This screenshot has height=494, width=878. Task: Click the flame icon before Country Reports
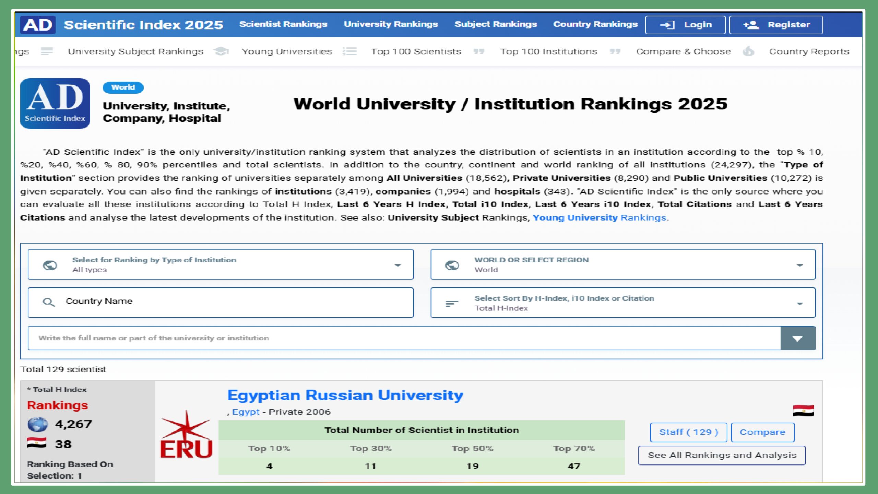(x=748, y=51)
